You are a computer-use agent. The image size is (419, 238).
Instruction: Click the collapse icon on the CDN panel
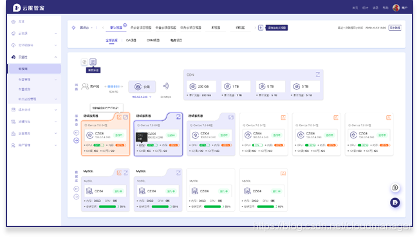[318, 75]
